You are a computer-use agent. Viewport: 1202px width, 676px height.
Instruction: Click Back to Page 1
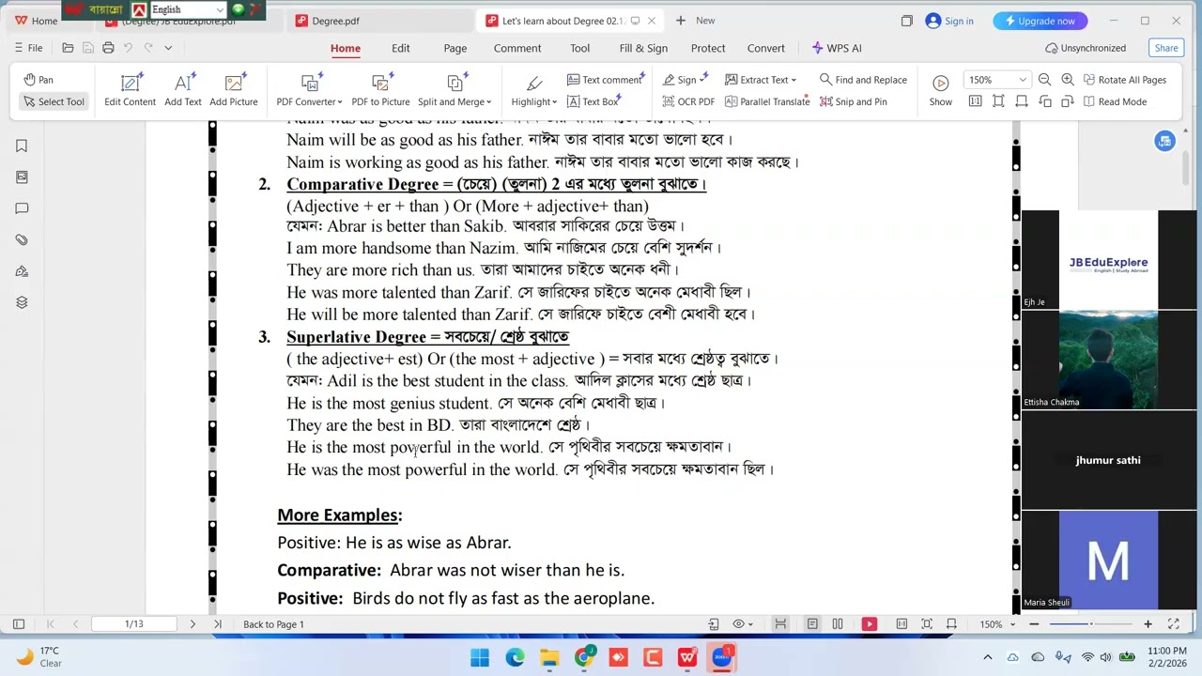click(x=273, y=624)
